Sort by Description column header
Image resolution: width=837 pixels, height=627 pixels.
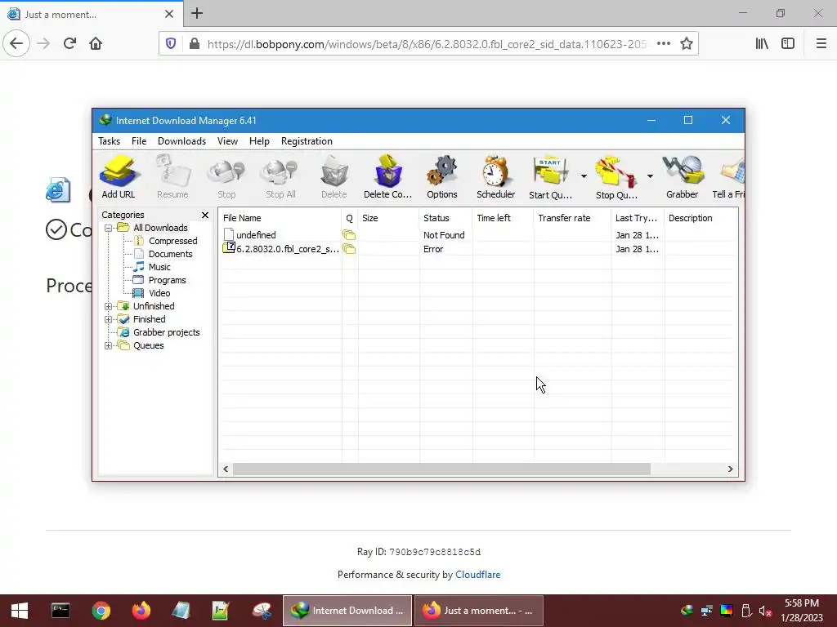(700, 218)
